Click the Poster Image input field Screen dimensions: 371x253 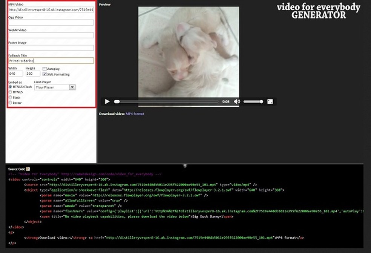tap(51, 48)
